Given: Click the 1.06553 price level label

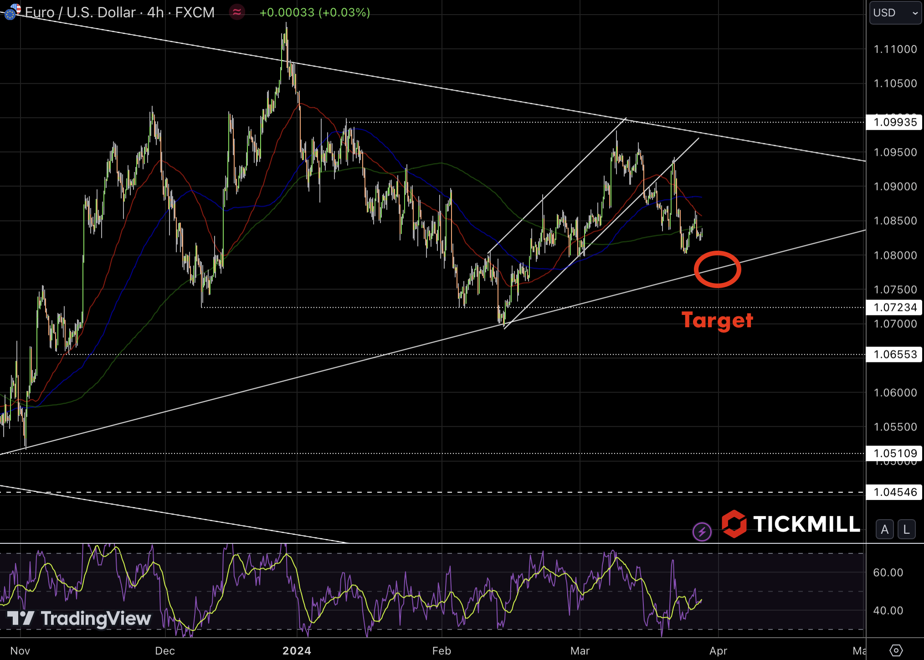Looking at the screenshot, I should [x=895, y=354].
